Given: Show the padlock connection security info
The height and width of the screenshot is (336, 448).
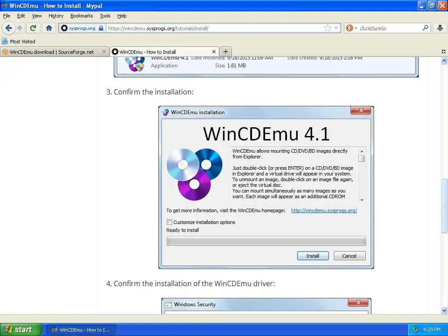Looking at the screenshot, I should pos(101,28).
